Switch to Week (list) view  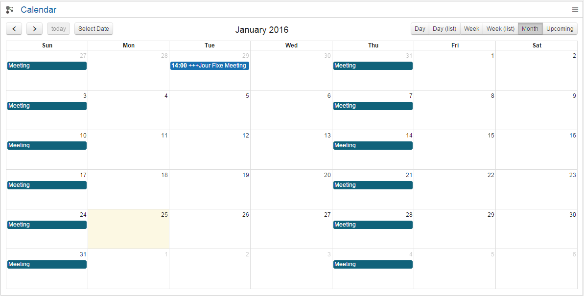click(500, 29)
